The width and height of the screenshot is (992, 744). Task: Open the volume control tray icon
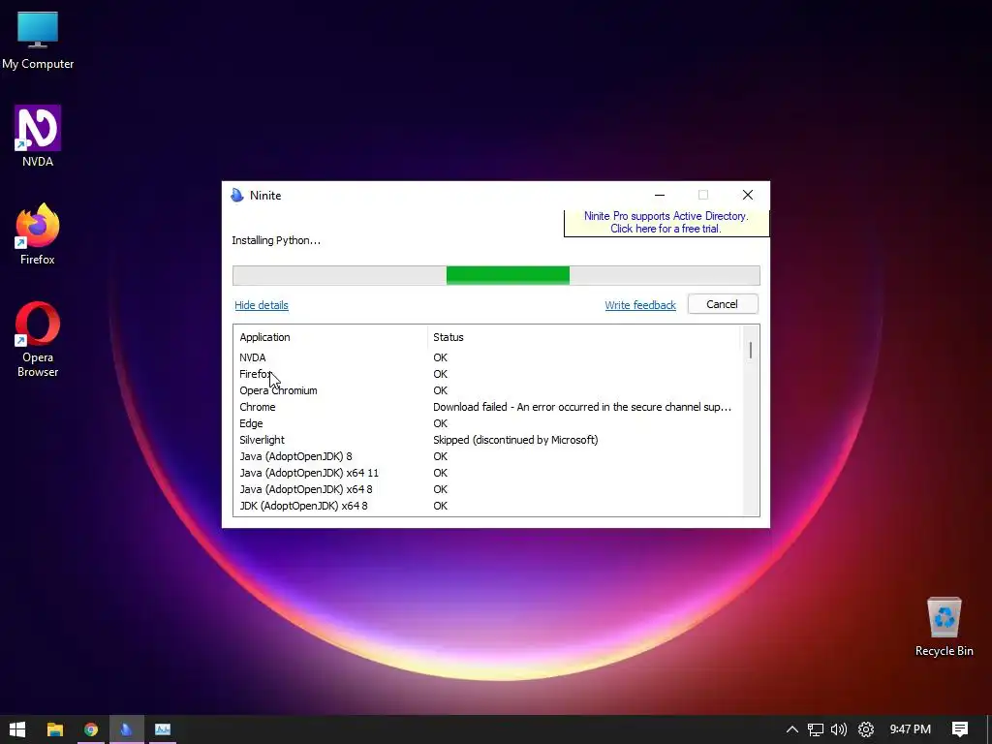(x=839, y=729)
